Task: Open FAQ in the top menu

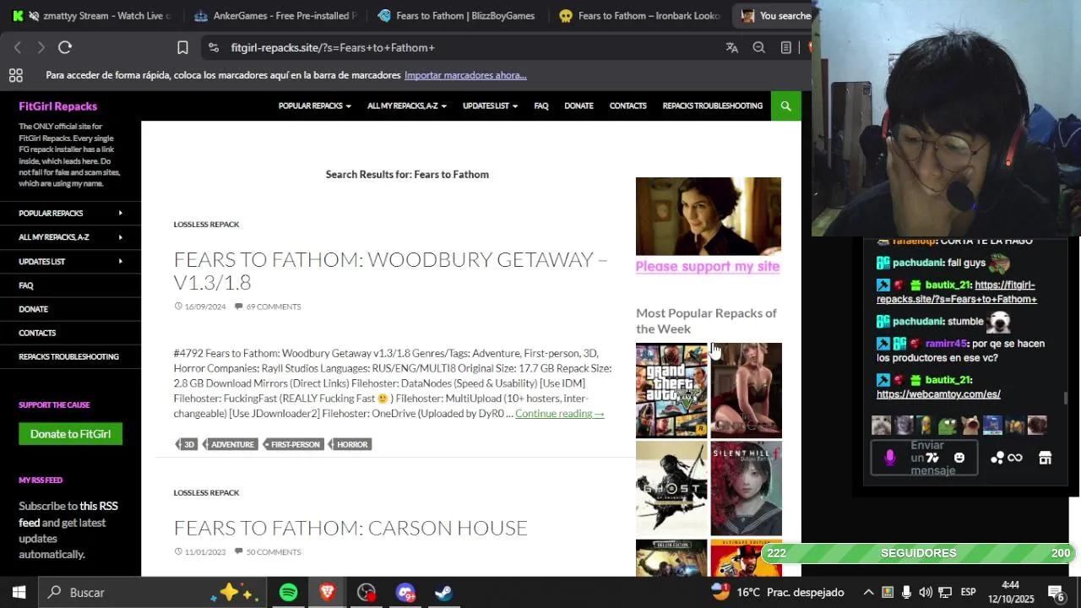Action: point(541,106)
